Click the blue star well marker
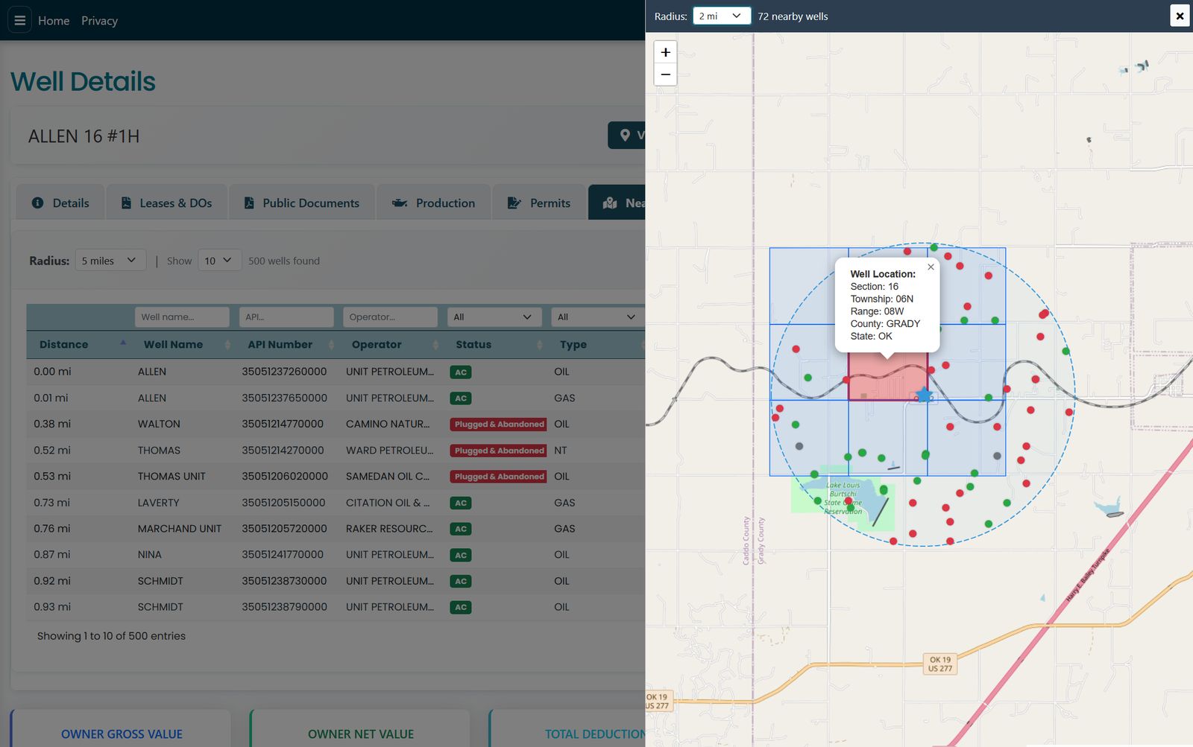Image resolution: width=1193 pixels, height=747 pixels. point(924,395)
